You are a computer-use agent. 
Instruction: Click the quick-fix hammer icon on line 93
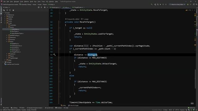(x=54, y=55)
